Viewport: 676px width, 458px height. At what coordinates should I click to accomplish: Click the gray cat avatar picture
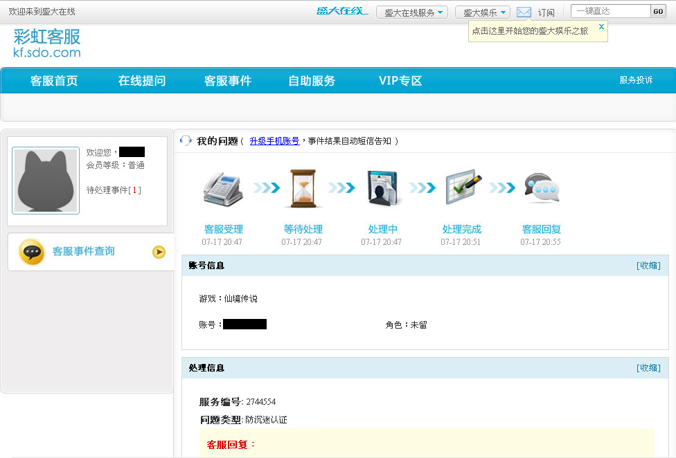point(46,181)
